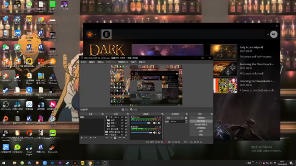Open the settings button in OBS controls

point(201,131)
